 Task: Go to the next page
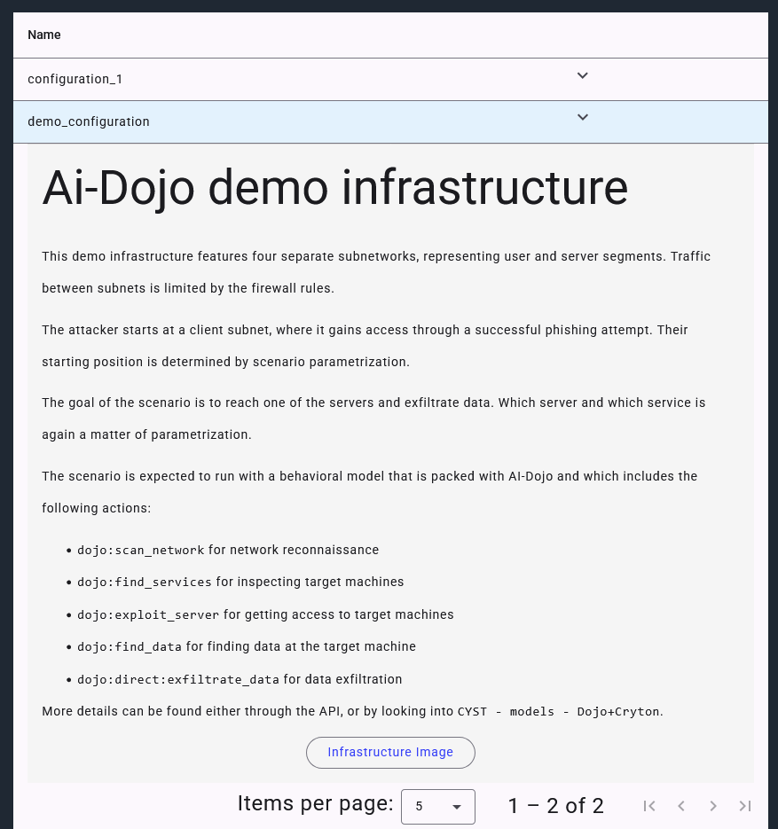point(713,806)
